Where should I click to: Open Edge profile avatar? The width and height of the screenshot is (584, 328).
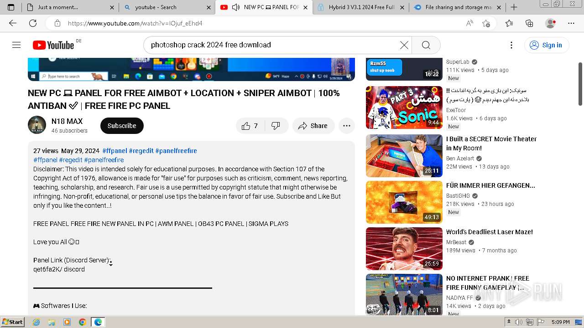551,23
